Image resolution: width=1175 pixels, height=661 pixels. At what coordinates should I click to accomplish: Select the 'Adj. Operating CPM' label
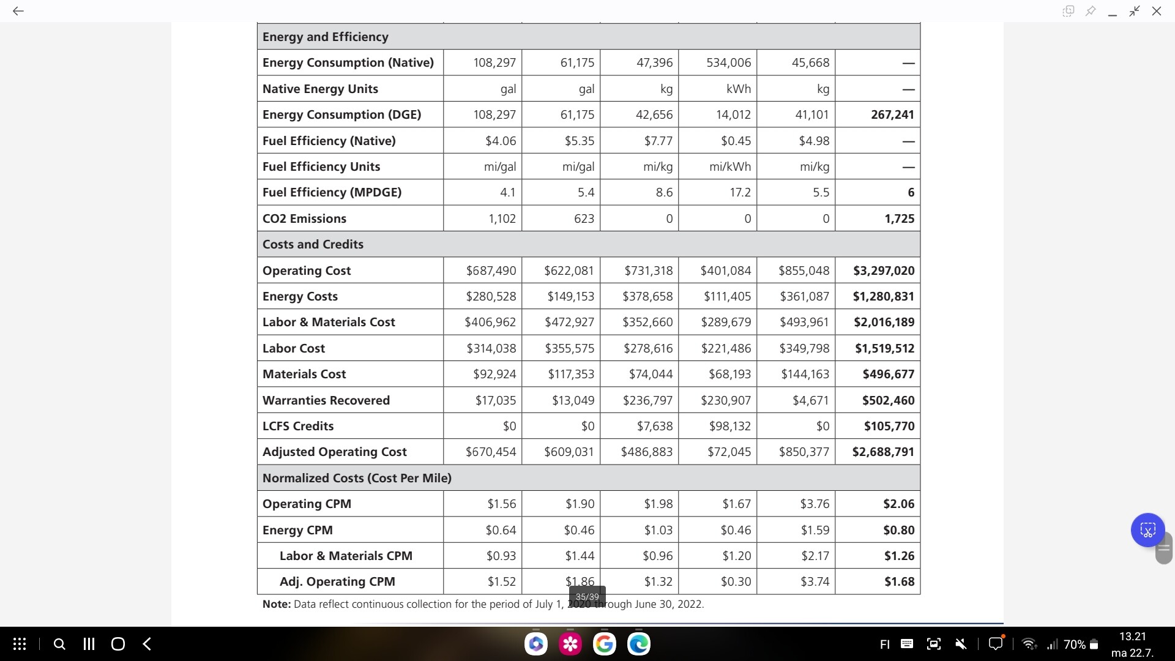pos(337,581)
